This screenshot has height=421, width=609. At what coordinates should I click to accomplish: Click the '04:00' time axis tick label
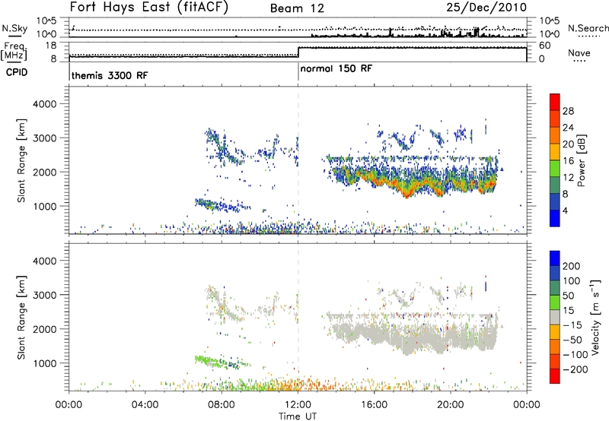point(145,405)
